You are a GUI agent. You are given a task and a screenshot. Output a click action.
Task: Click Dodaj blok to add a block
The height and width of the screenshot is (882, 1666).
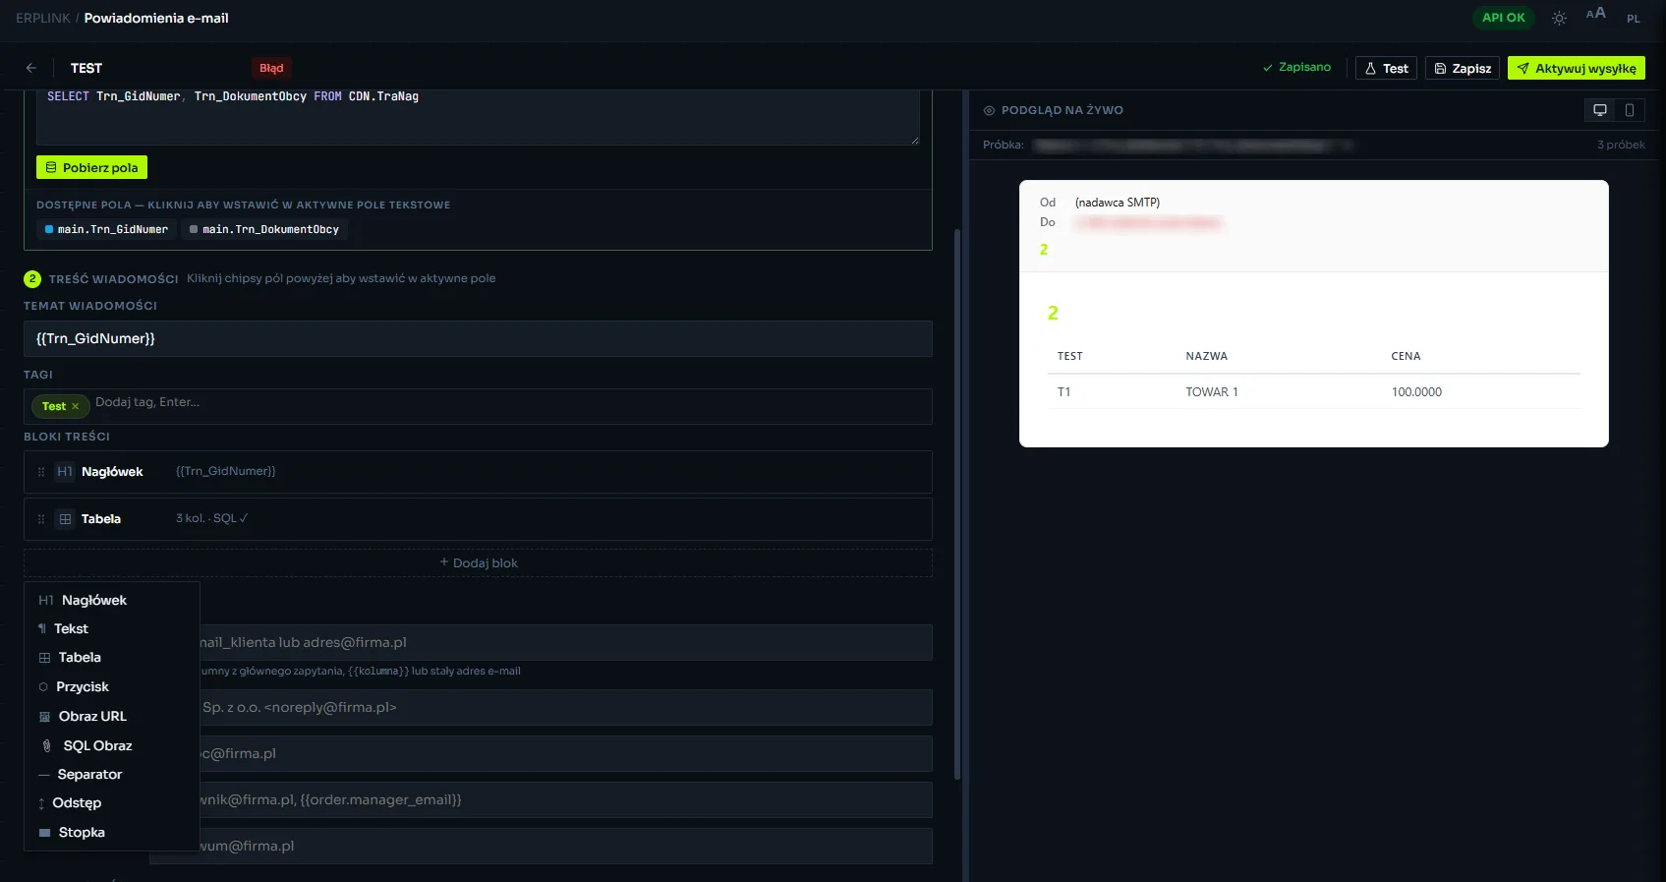tap(478, 562)
